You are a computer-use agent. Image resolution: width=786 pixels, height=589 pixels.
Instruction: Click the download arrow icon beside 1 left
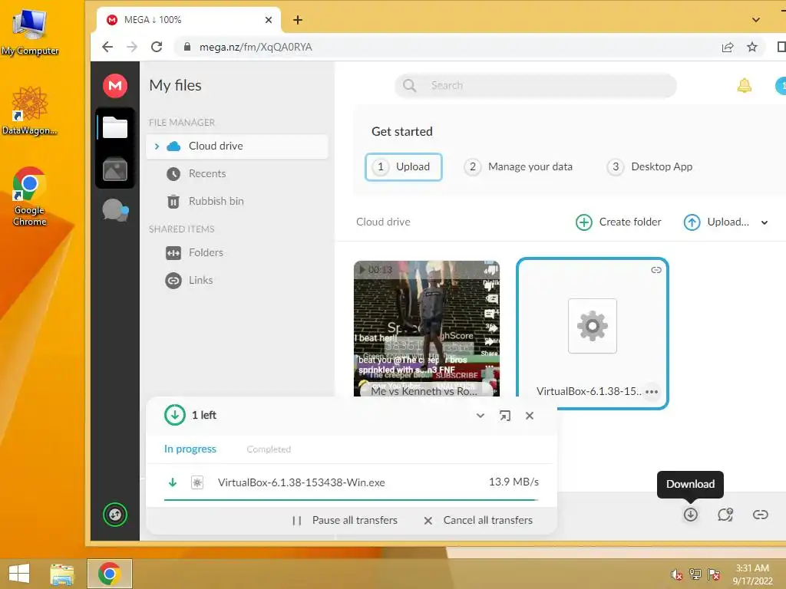pos(175,415)
